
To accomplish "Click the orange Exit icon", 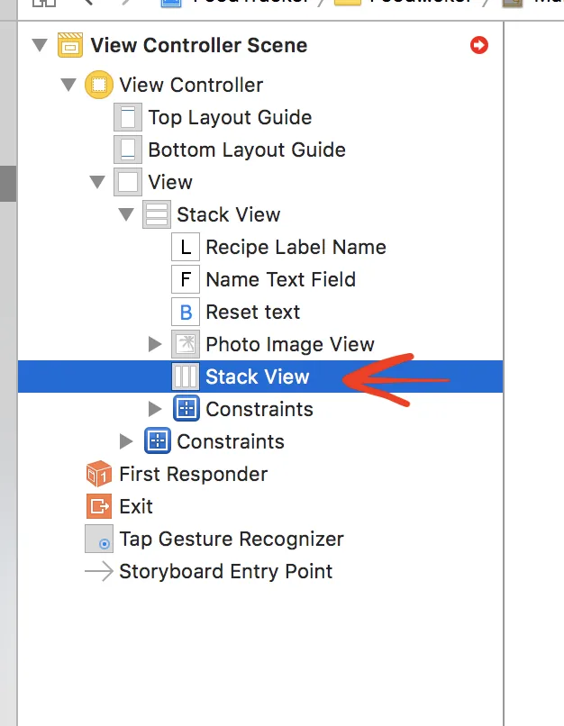I will [98, 507].
